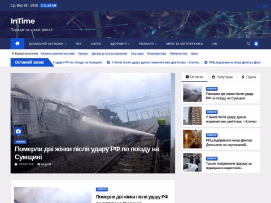Open the search magnifier icon
The height and width of the screenshot is (203, 271).
click(x=248, y=43)
